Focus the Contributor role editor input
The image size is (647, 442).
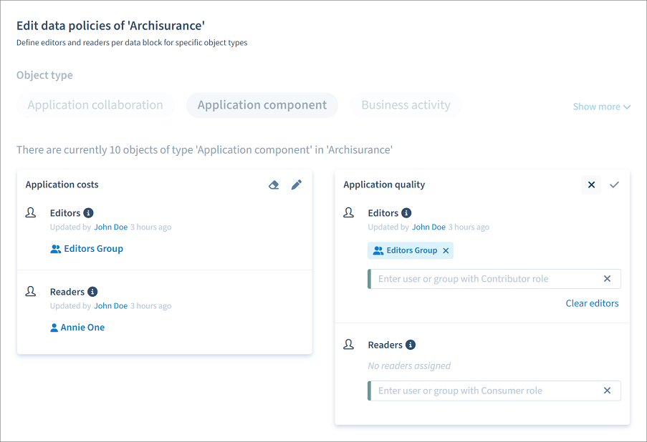484,279
